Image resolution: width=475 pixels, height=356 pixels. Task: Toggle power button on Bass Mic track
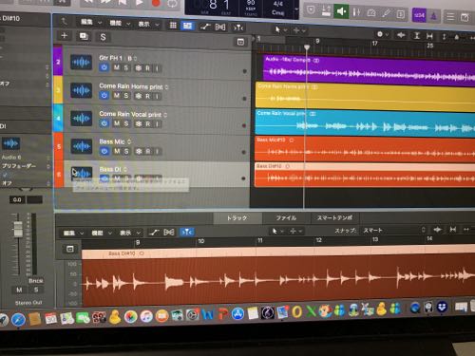point(104,151)
